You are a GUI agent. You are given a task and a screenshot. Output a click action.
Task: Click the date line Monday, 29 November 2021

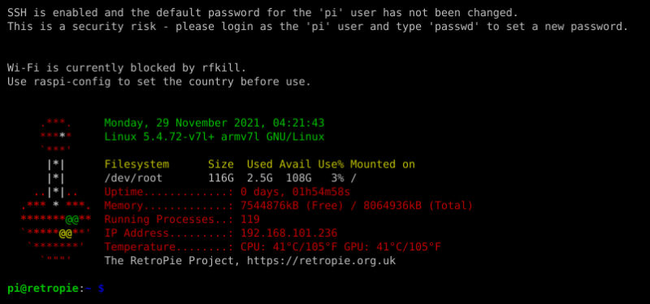pyautogui.click(x=214, y=124)
